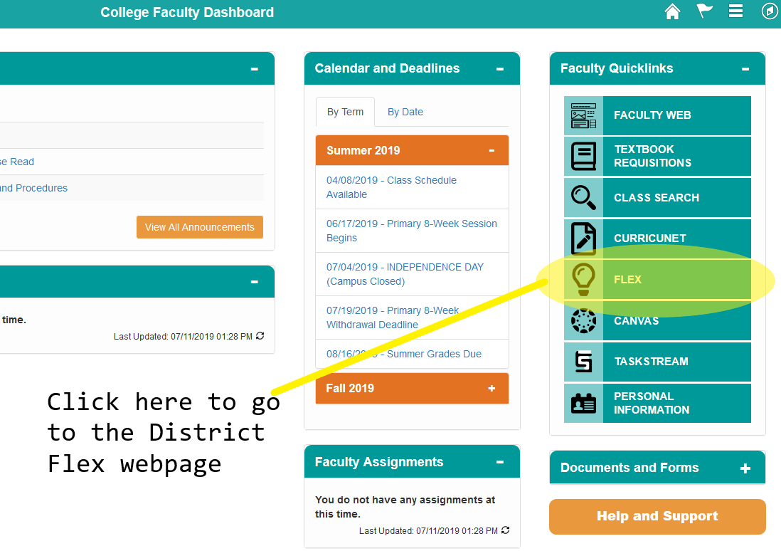Click the Flex lightbulb icon
This screenshot has height=551, width=781.
pyautogui.click(x=583, y=280)
